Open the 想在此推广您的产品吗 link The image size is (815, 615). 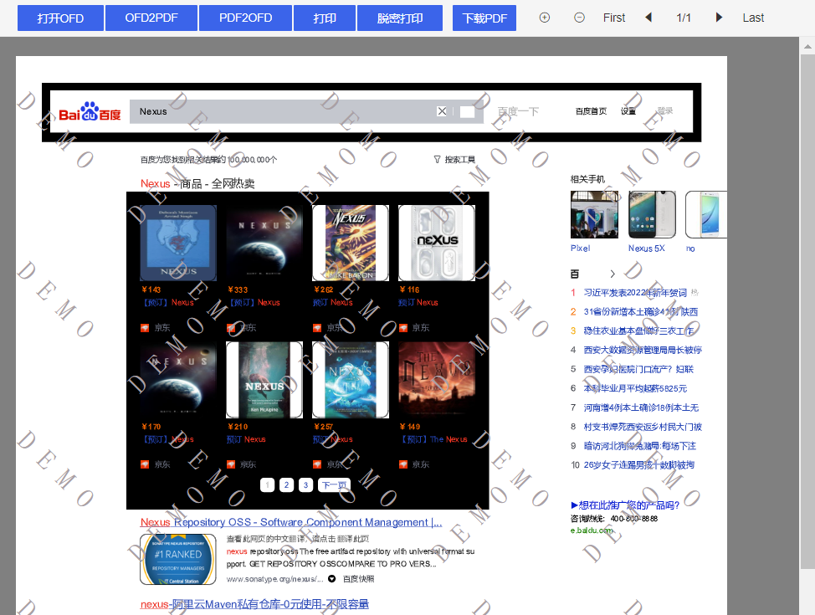[625, 505]
